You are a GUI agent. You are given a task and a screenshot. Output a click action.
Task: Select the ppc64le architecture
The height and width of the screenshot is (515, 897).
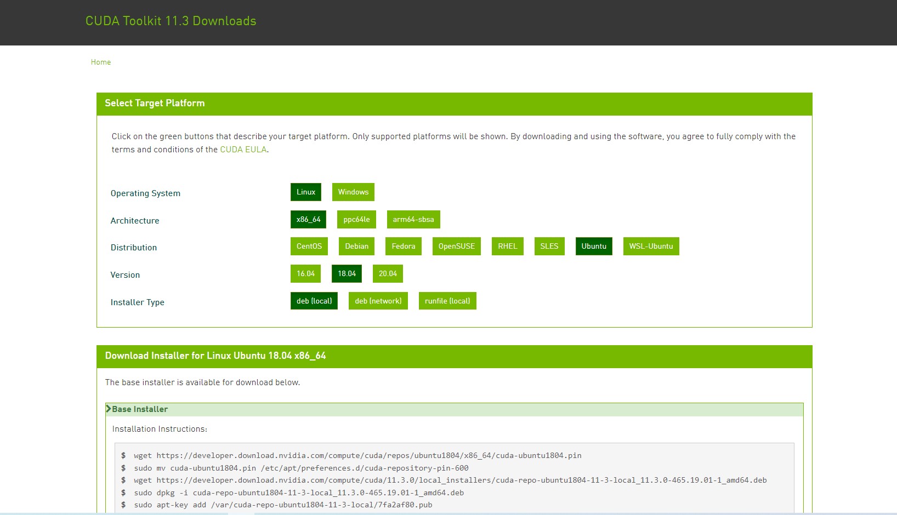pyautogui.click(x=356, y=219)
